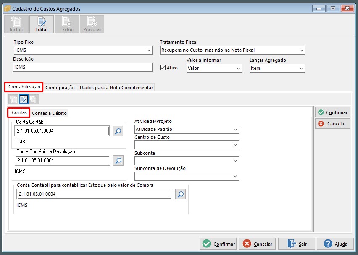Select the Contas a Débito sub-tab
The width and height of the screenshot is (358, 255).
click(x=49, y=113)
